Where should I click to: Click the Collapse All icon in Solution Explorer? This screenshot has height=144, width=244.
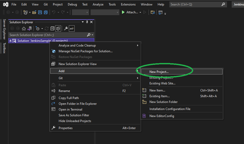[x=52, y=28]
